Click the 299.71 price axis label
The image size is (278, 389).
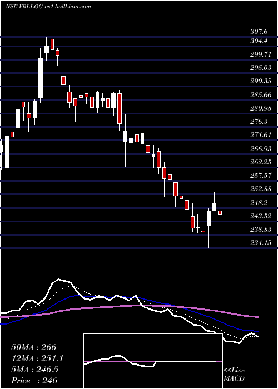pos(261,54)
